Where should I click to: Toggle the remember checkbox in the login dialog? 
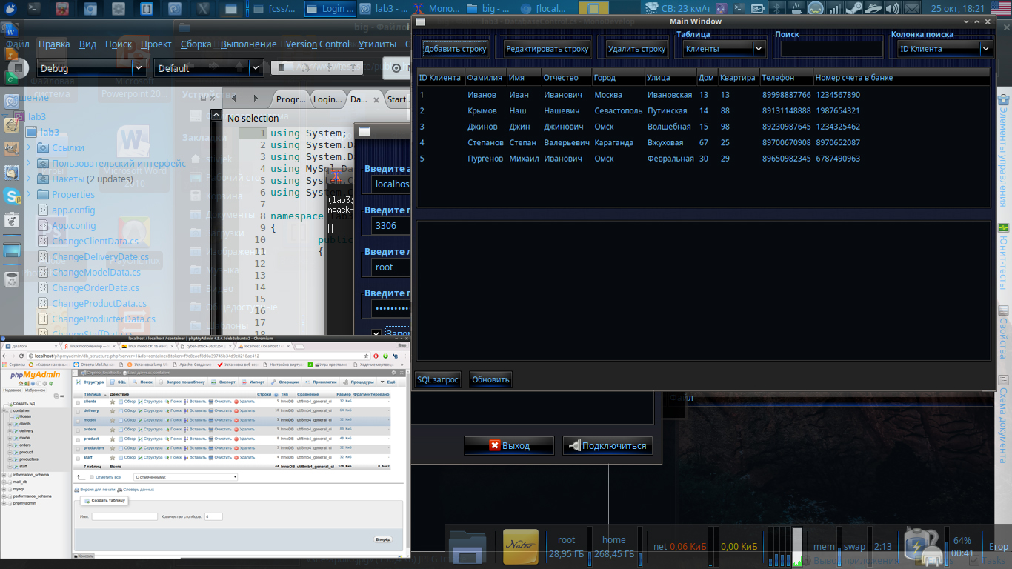pyautogui.click(x=376, y=334)
